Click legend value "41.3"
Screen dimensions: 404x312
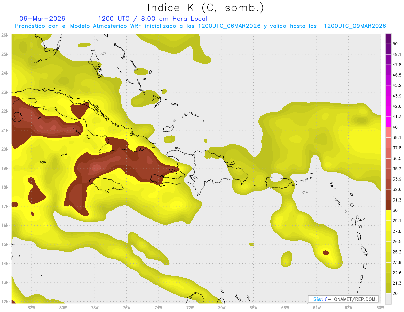(397, 117)
